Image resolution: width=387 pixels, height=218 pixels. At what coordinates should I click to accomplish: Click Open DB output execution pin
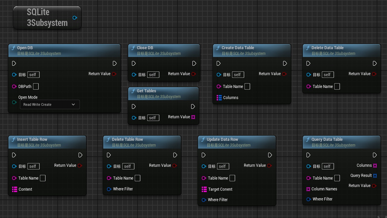pos(115,63)
